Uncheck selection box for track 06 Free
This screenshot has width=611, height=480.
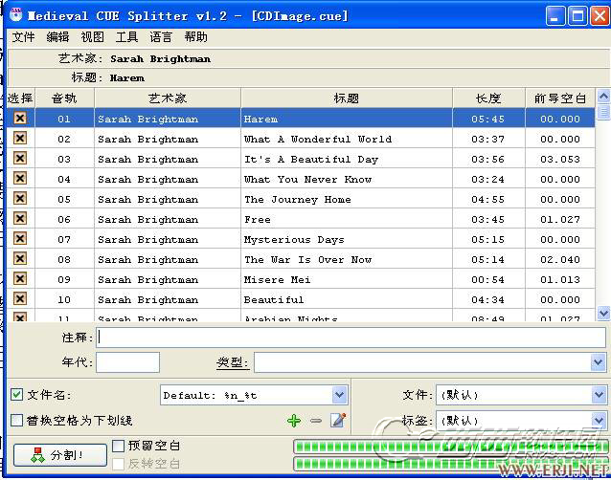[20, 218]
